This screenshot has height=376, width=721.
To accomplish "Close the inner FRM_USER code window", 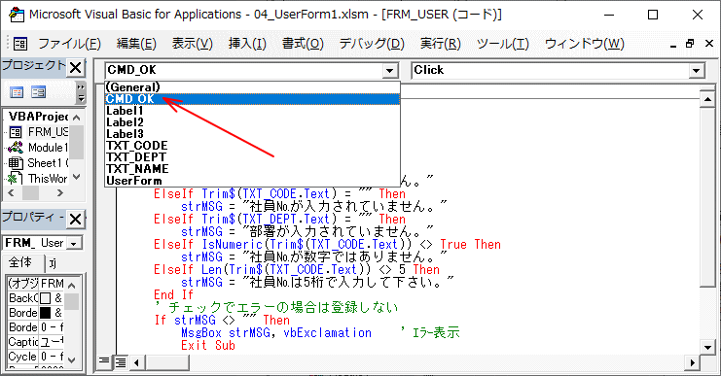I will (709, 44).
